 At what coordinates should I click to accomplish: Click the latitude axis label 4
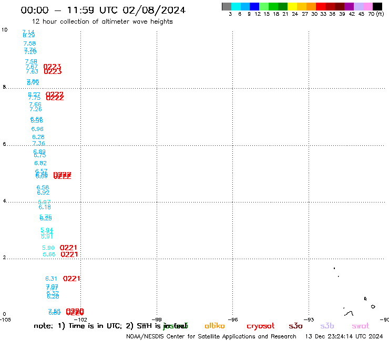4,200
